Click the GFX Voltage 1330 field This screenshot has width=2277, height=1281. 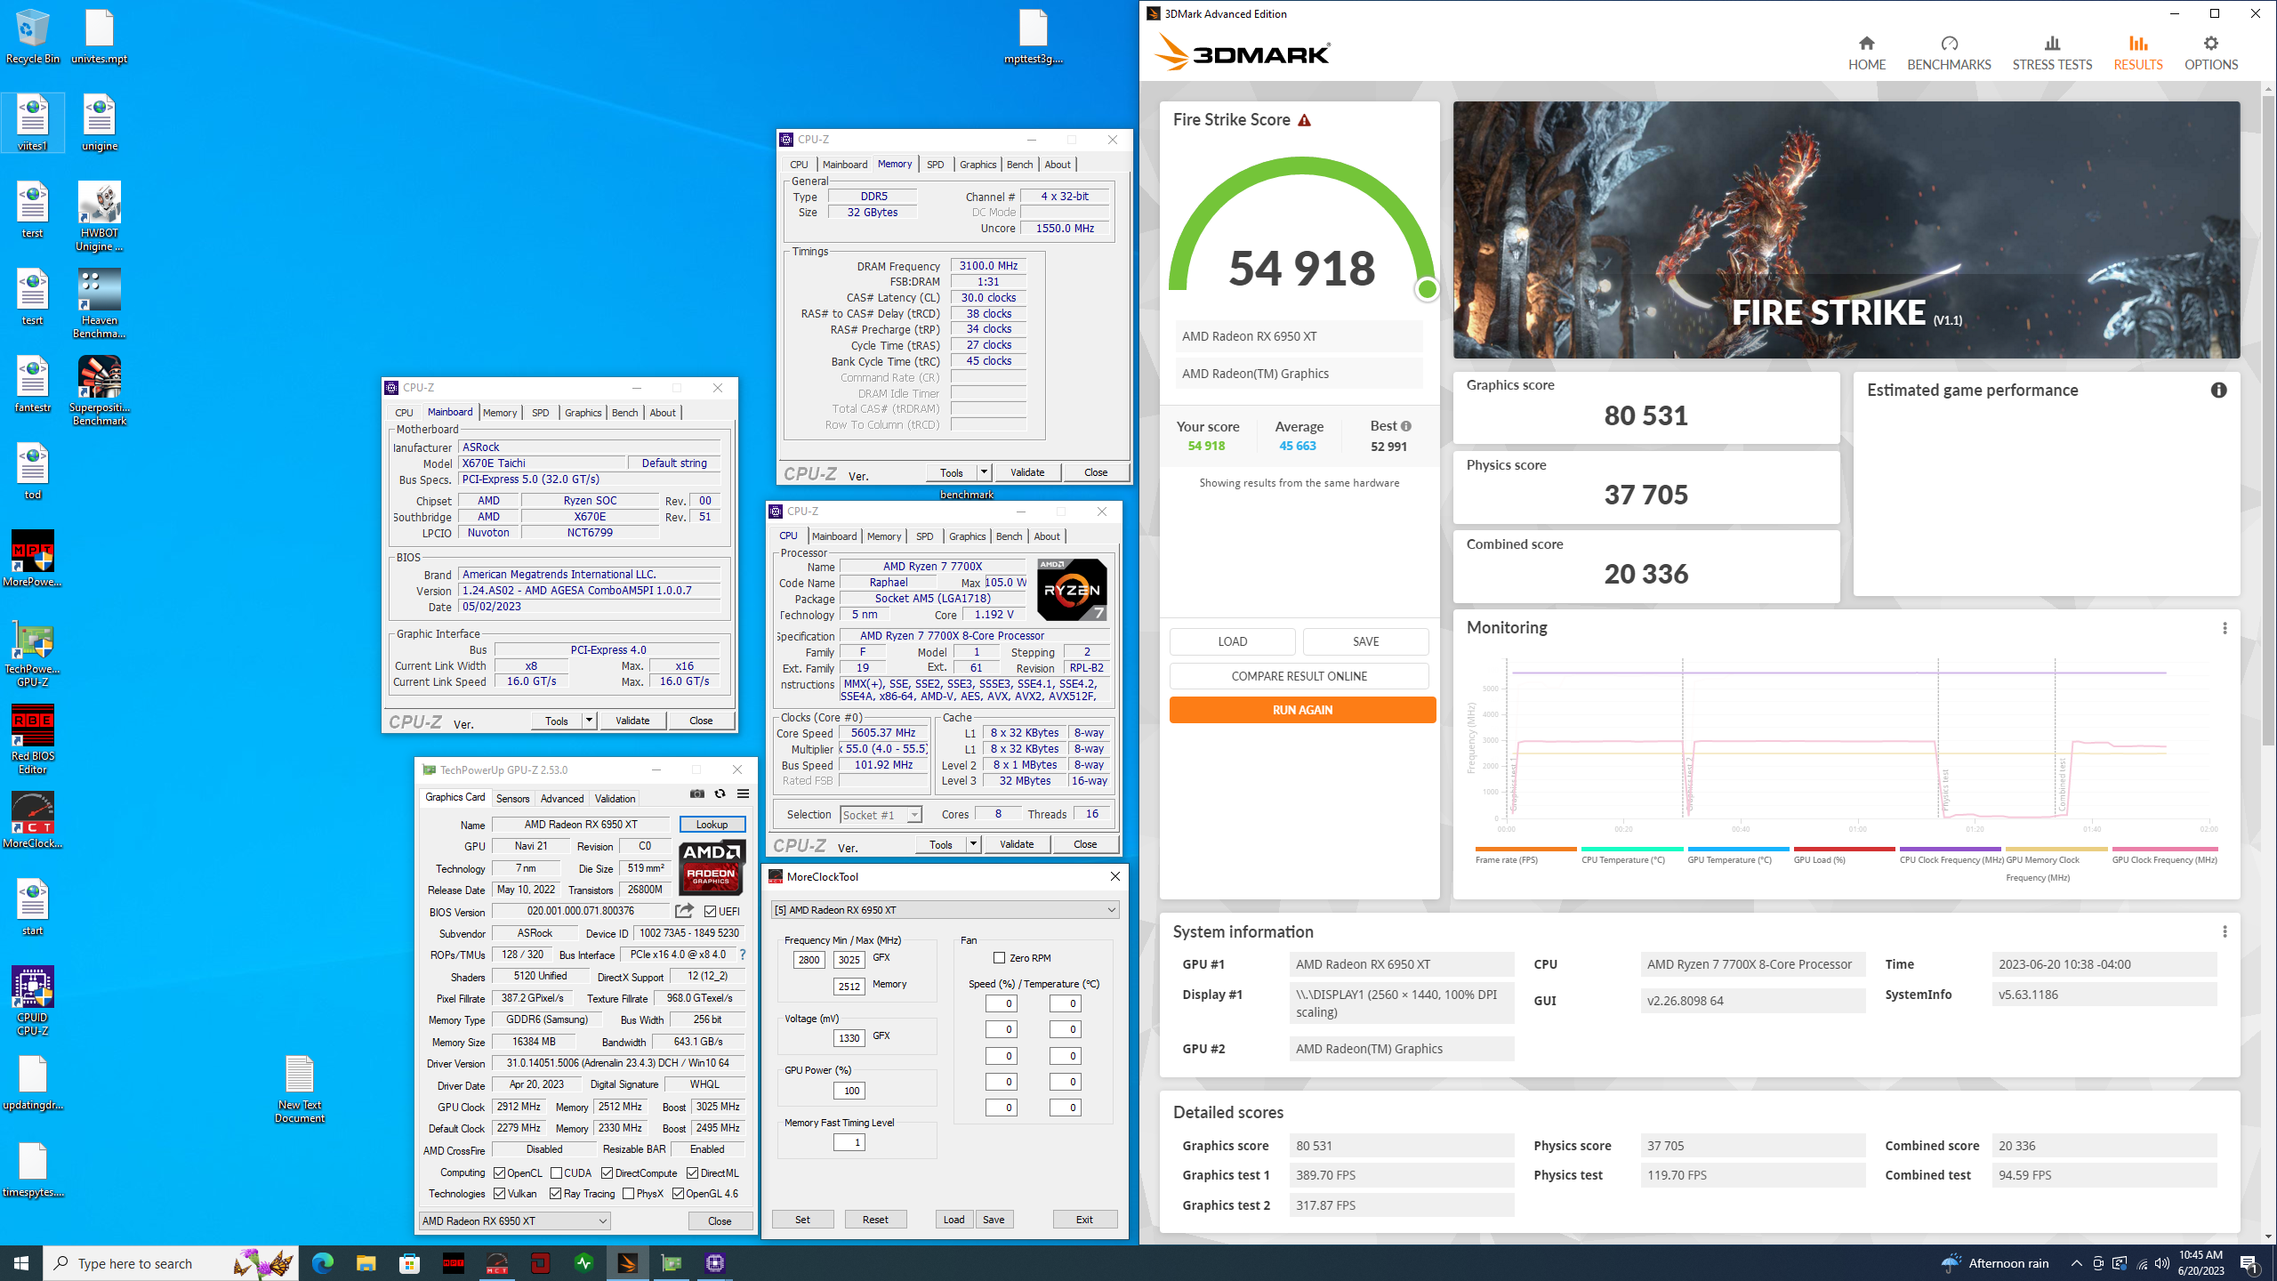point(849,1037)
